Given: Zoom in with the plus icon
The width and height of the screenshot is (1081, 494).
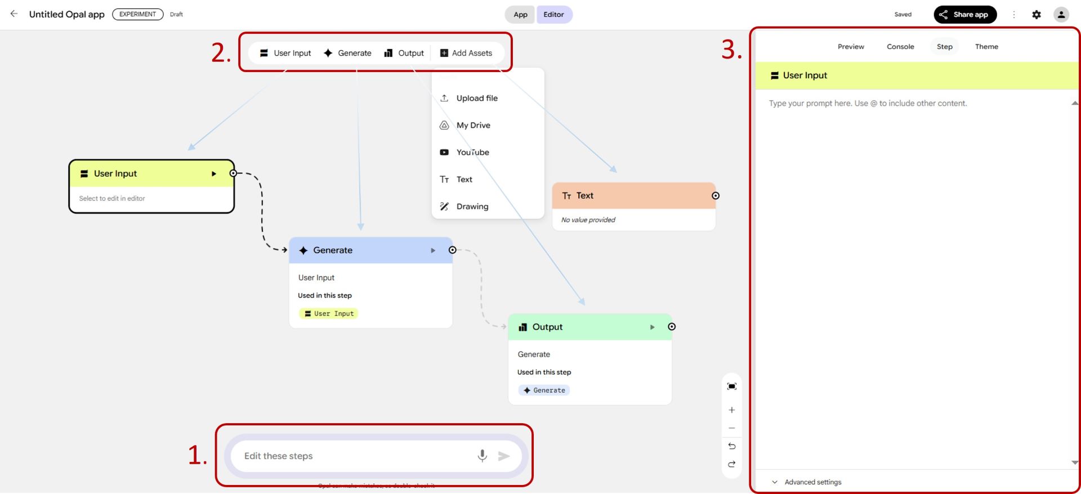Looking at the screenshot, I should pos(731,410).
